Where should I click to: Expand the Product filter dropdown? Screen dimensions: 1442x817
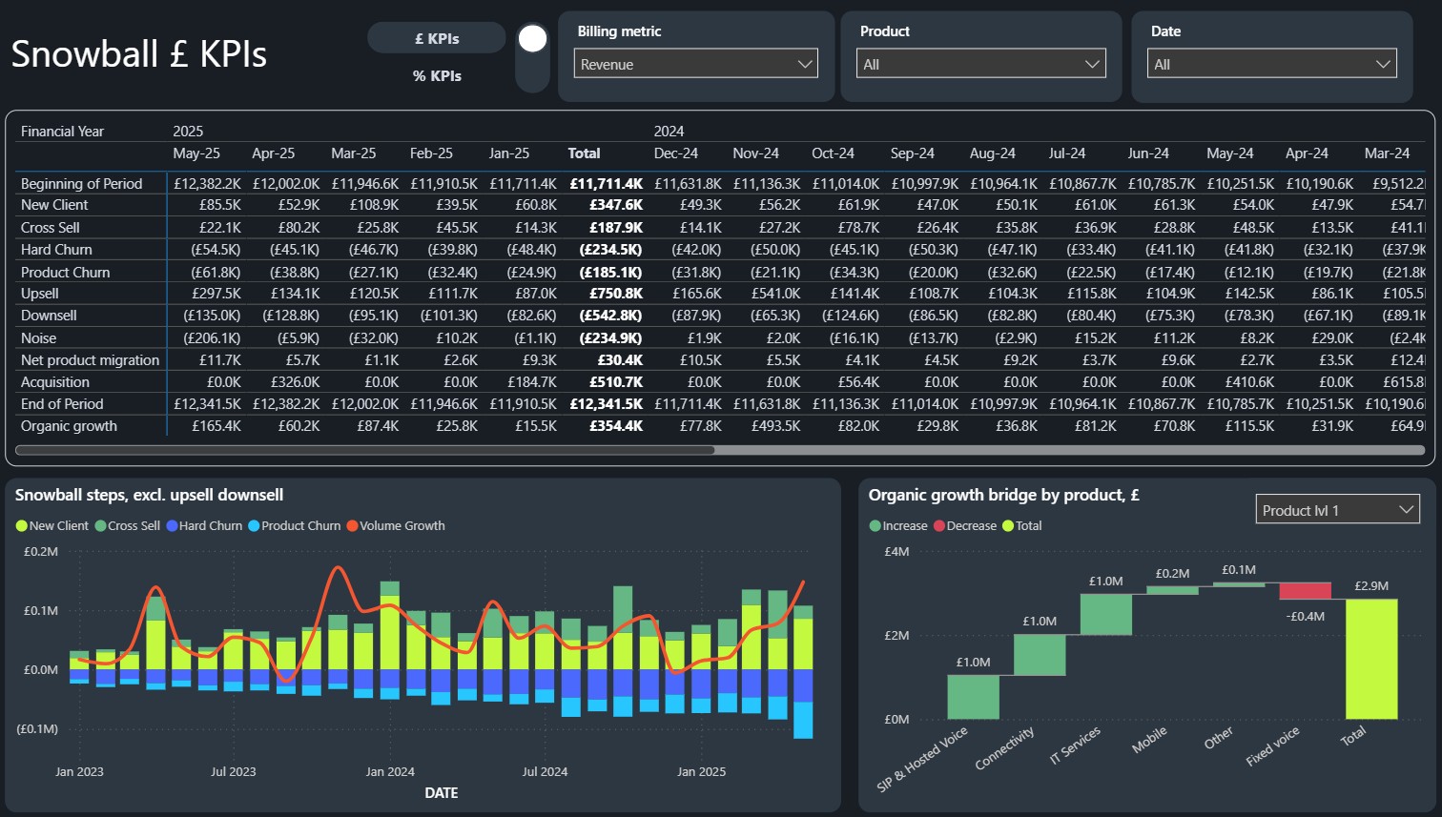coord(981,64)
